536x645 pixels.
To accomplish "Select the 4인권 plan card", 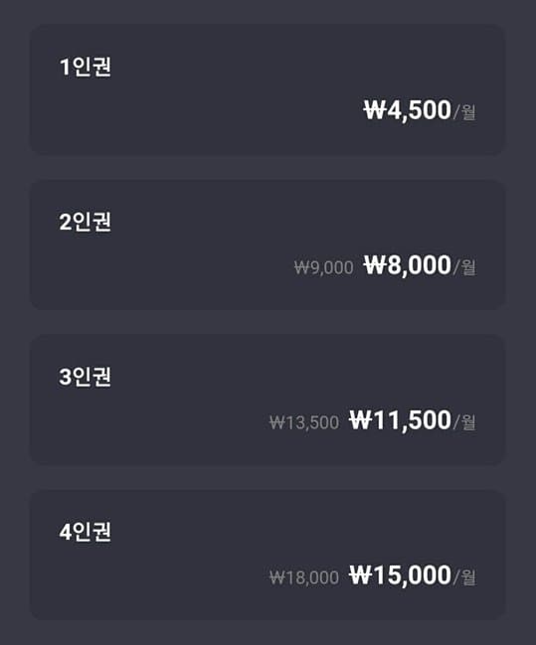I will (x=268, y=555).
